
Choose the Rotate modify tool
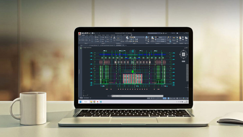click(x=102, y=37)
